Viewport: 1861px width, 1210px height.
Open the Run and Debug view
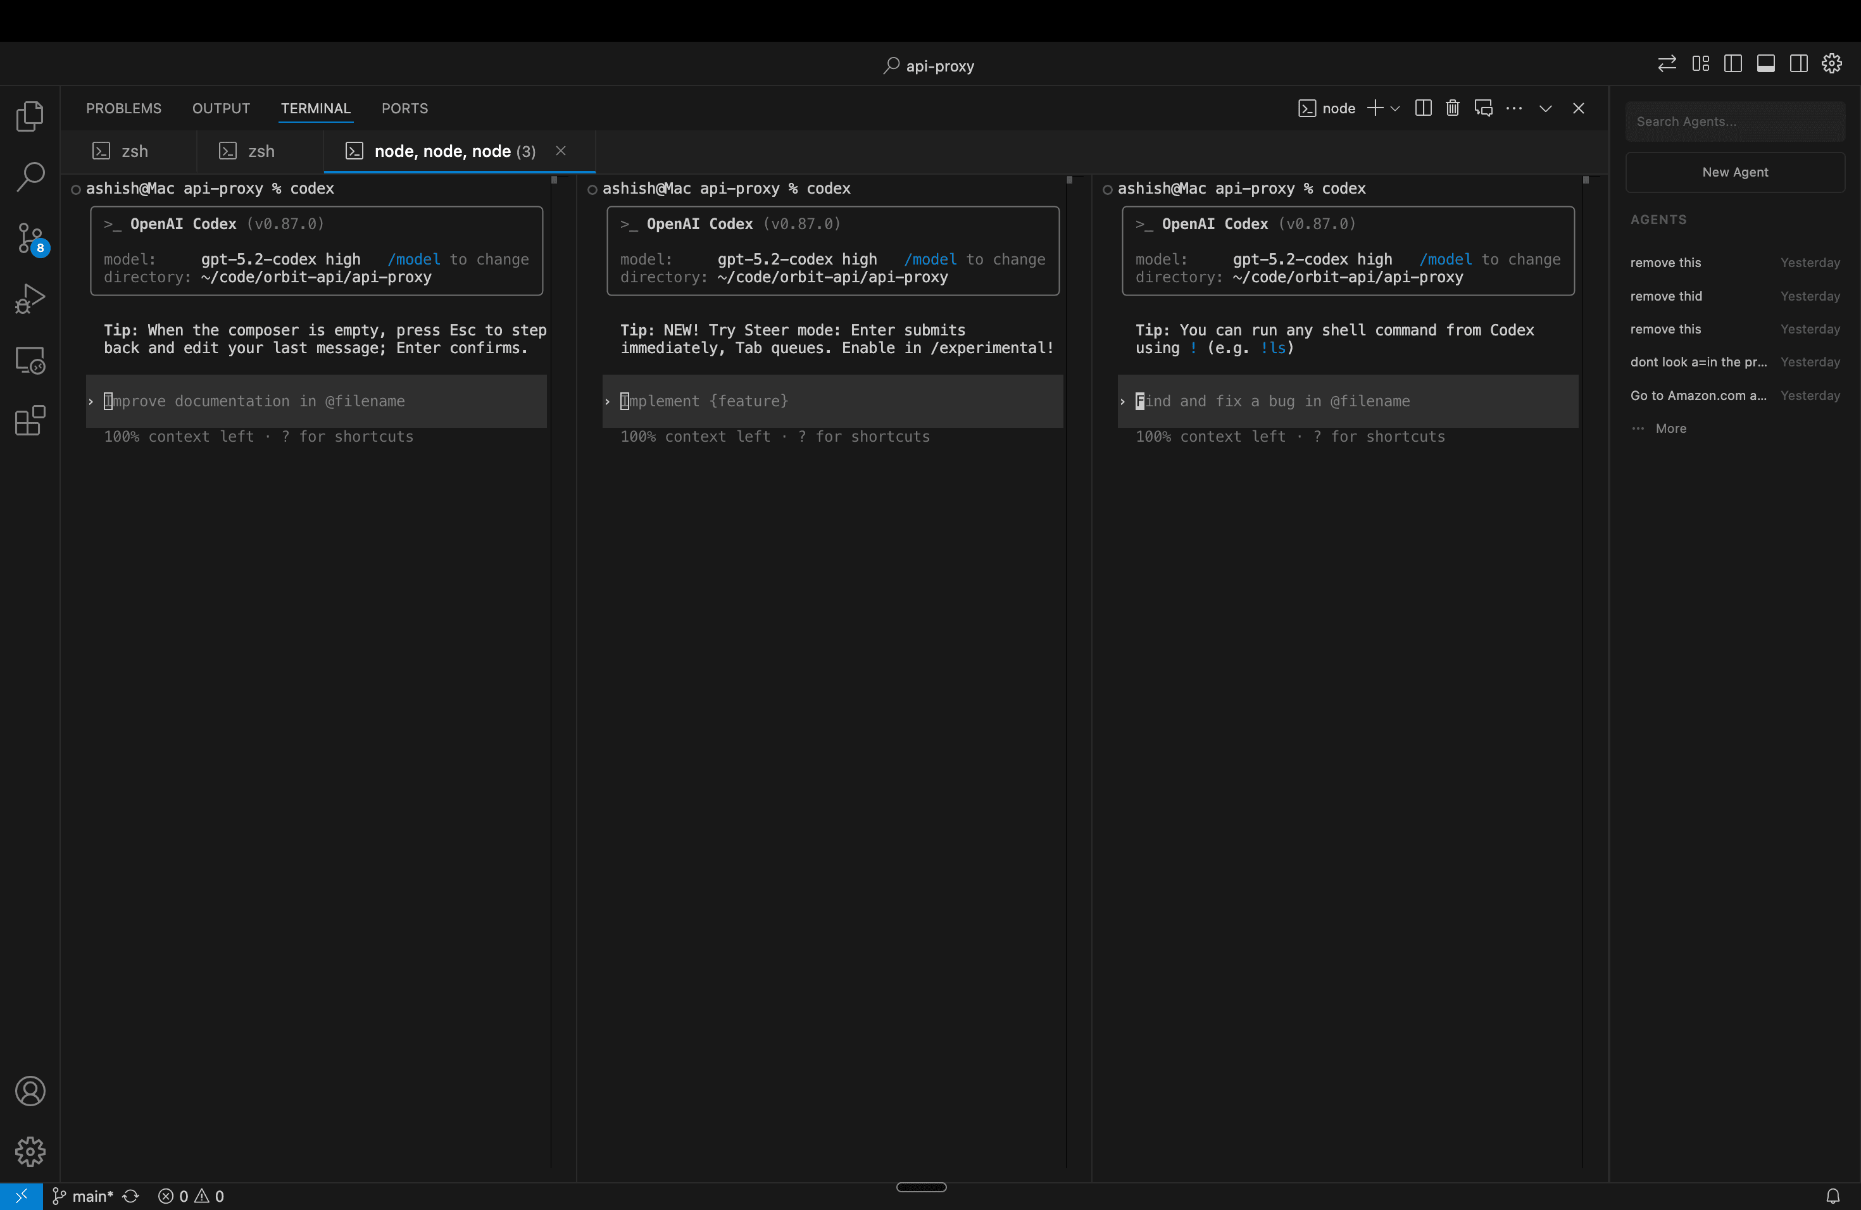tap(30, 298)
